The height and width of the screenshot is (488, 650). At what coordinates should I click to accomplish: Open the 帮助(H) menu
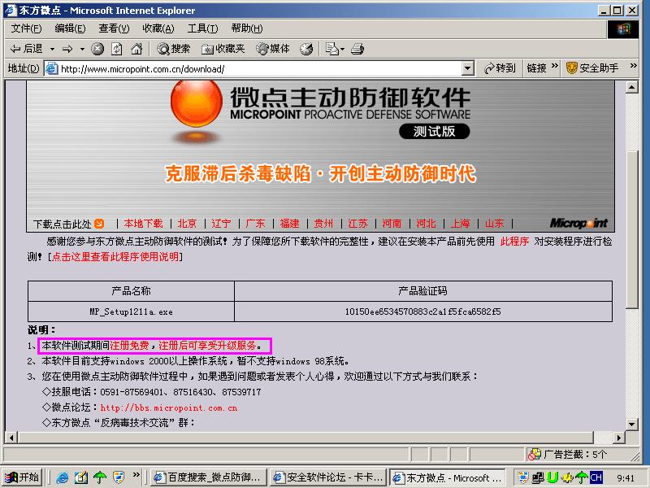click(x=247, y=28)
